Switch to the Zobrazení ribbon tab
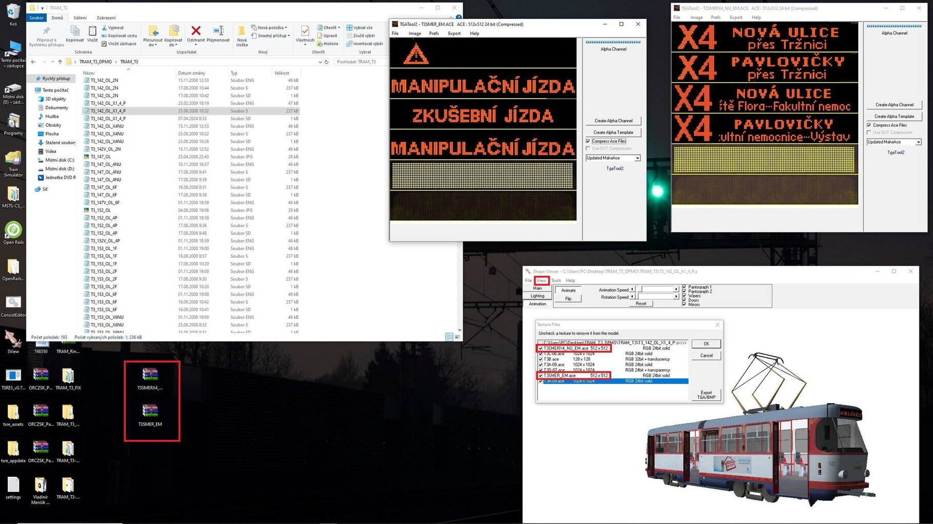 106,18
